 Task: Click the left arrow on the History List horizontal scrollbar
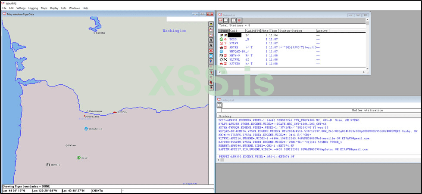click(218, 160)
